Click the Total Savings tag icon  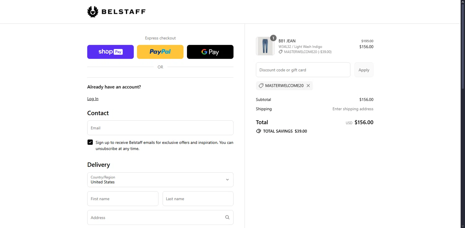(259, 131)
